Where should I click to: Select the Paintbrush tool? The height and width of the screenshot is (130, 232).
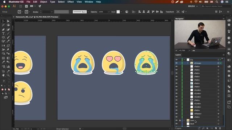point(8,38)
